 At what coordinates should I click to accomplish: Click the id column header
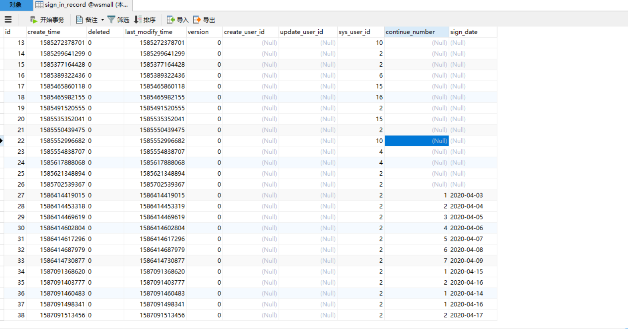[15, 32]
